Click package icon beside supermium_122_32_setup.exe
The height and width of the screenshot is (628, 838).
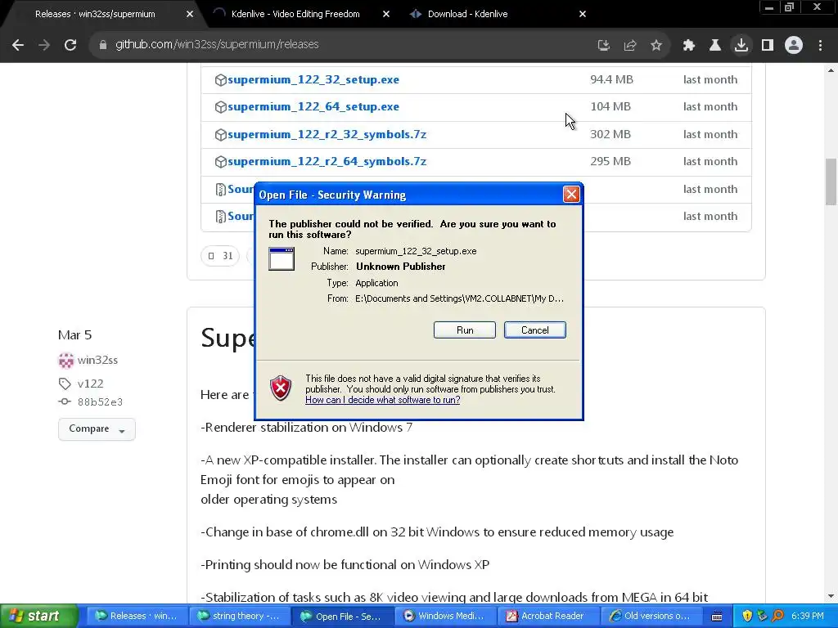click(x=220, y=80)
